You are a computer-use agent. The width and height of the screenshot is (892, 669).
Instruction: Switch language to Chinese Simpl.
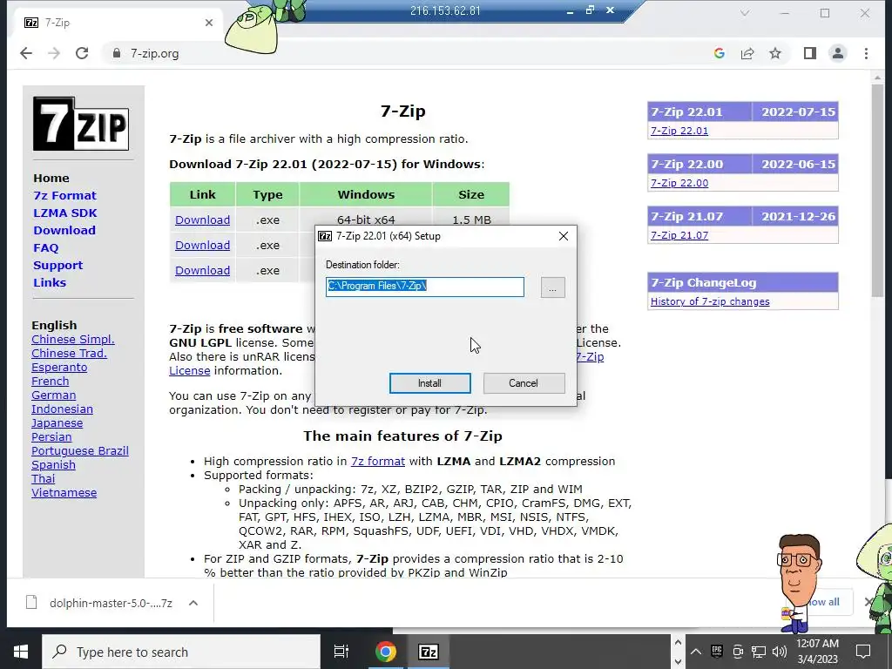73,339
